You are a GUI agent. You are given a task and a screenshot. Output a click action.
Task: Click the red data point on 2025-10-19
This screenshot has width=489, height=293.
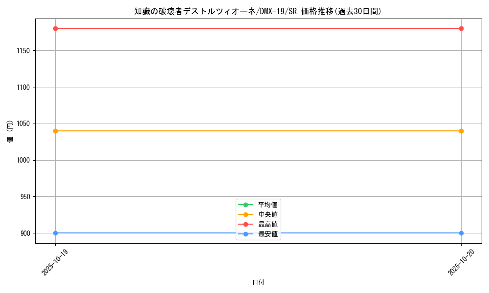[x=55, y=28]
